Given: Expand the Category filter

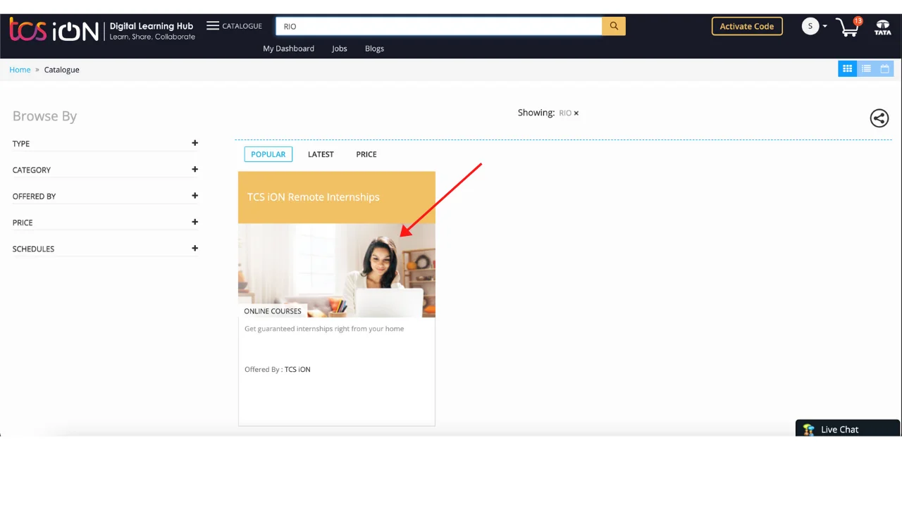Looking at the screenshot, I should click(194, 170).
